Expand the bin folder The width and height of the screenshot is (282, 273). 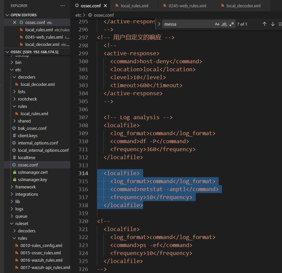(x=37, y=62)
